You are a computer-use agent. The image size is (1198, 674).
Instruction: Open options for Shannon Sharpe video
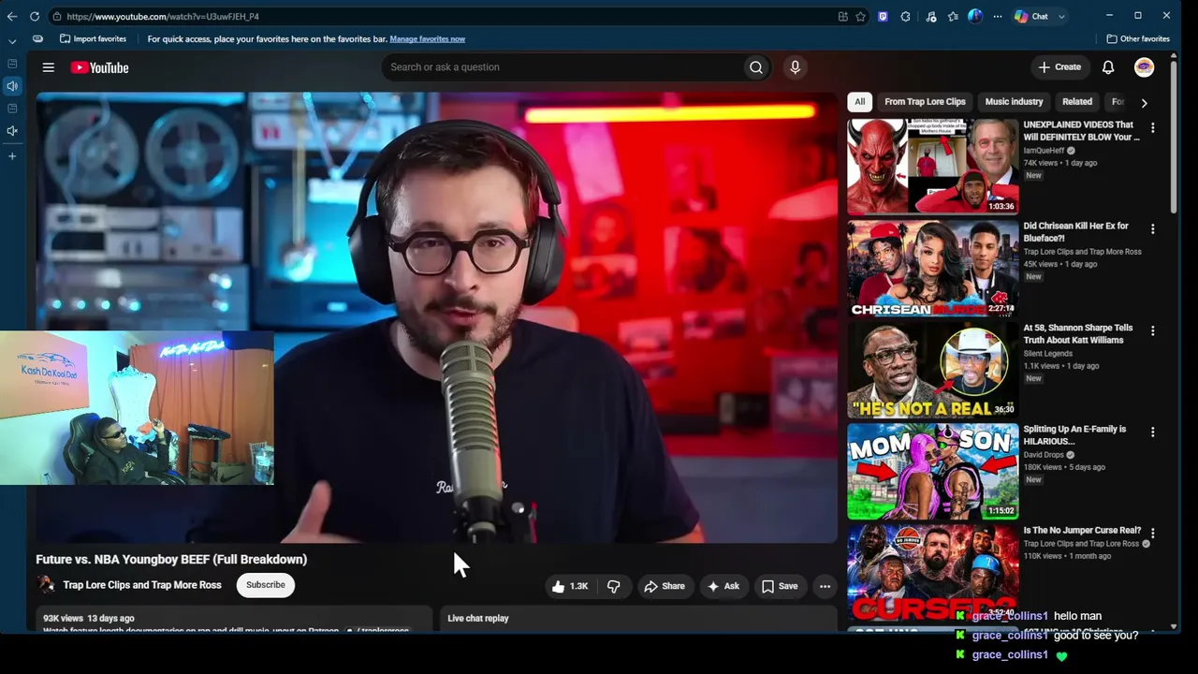(1153, 331)
